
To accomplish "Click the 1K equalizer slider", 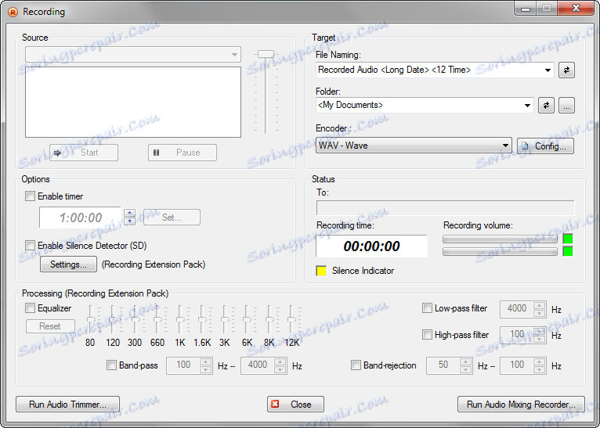I will 180,320.
